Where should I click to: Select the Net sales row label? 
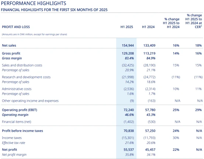click(9, 45)
